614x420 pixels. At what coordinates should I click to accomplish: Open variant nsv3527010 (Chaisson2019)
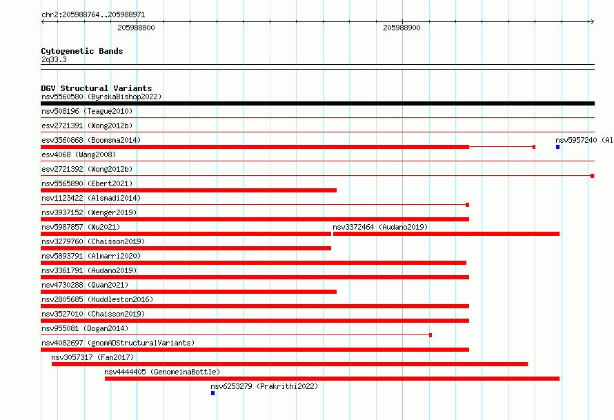pos(93,314)
